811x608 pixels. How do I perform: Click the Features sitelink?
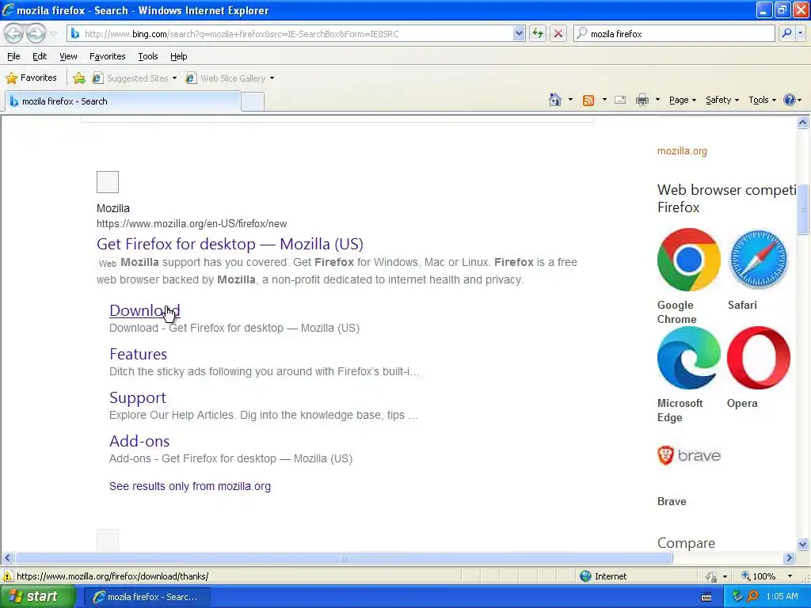138,354
